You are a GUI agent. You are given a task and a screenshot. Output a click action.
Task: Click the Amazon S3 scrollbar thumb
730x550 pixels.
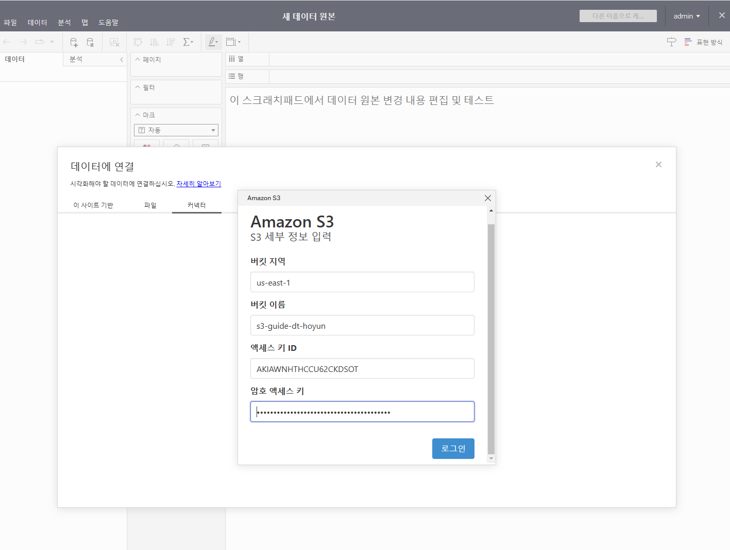click(491, 340)
